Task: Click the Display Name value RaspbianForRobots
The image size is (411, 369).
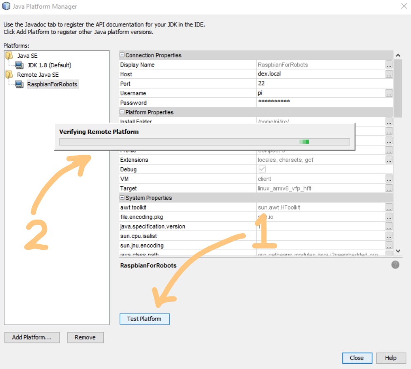Action: (283, 65)
